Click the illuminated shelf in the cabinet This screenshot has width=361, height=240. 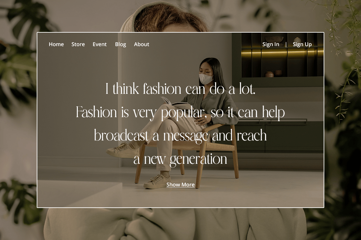(x=282, y=53)
